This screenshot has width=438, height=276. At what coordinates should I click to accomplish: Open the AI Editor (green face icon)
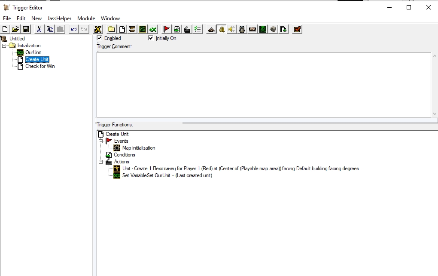point(263,29)
